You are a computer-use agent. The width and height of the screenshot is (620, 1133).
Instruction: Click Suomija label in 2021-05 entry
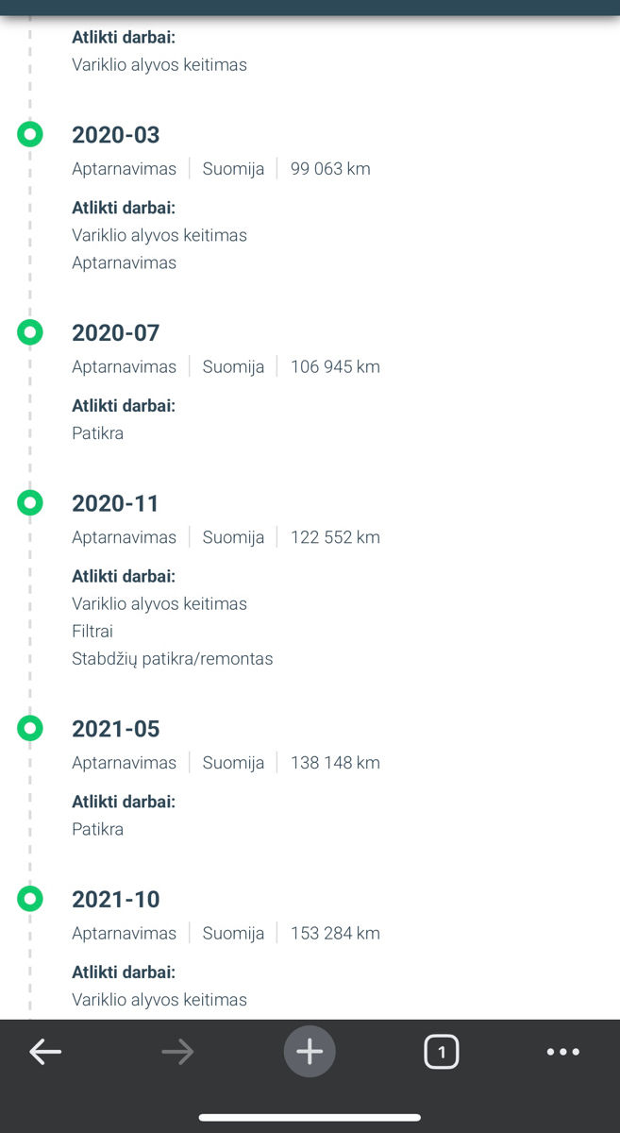(233, 763)
